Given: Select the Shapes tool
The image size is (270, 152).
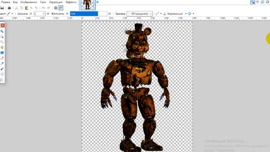Looking at the screenshot, I should click(2, 79).
